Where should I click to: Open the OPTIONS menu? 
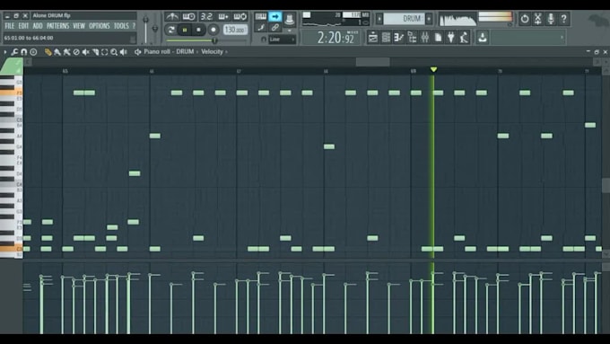(100, 26)
